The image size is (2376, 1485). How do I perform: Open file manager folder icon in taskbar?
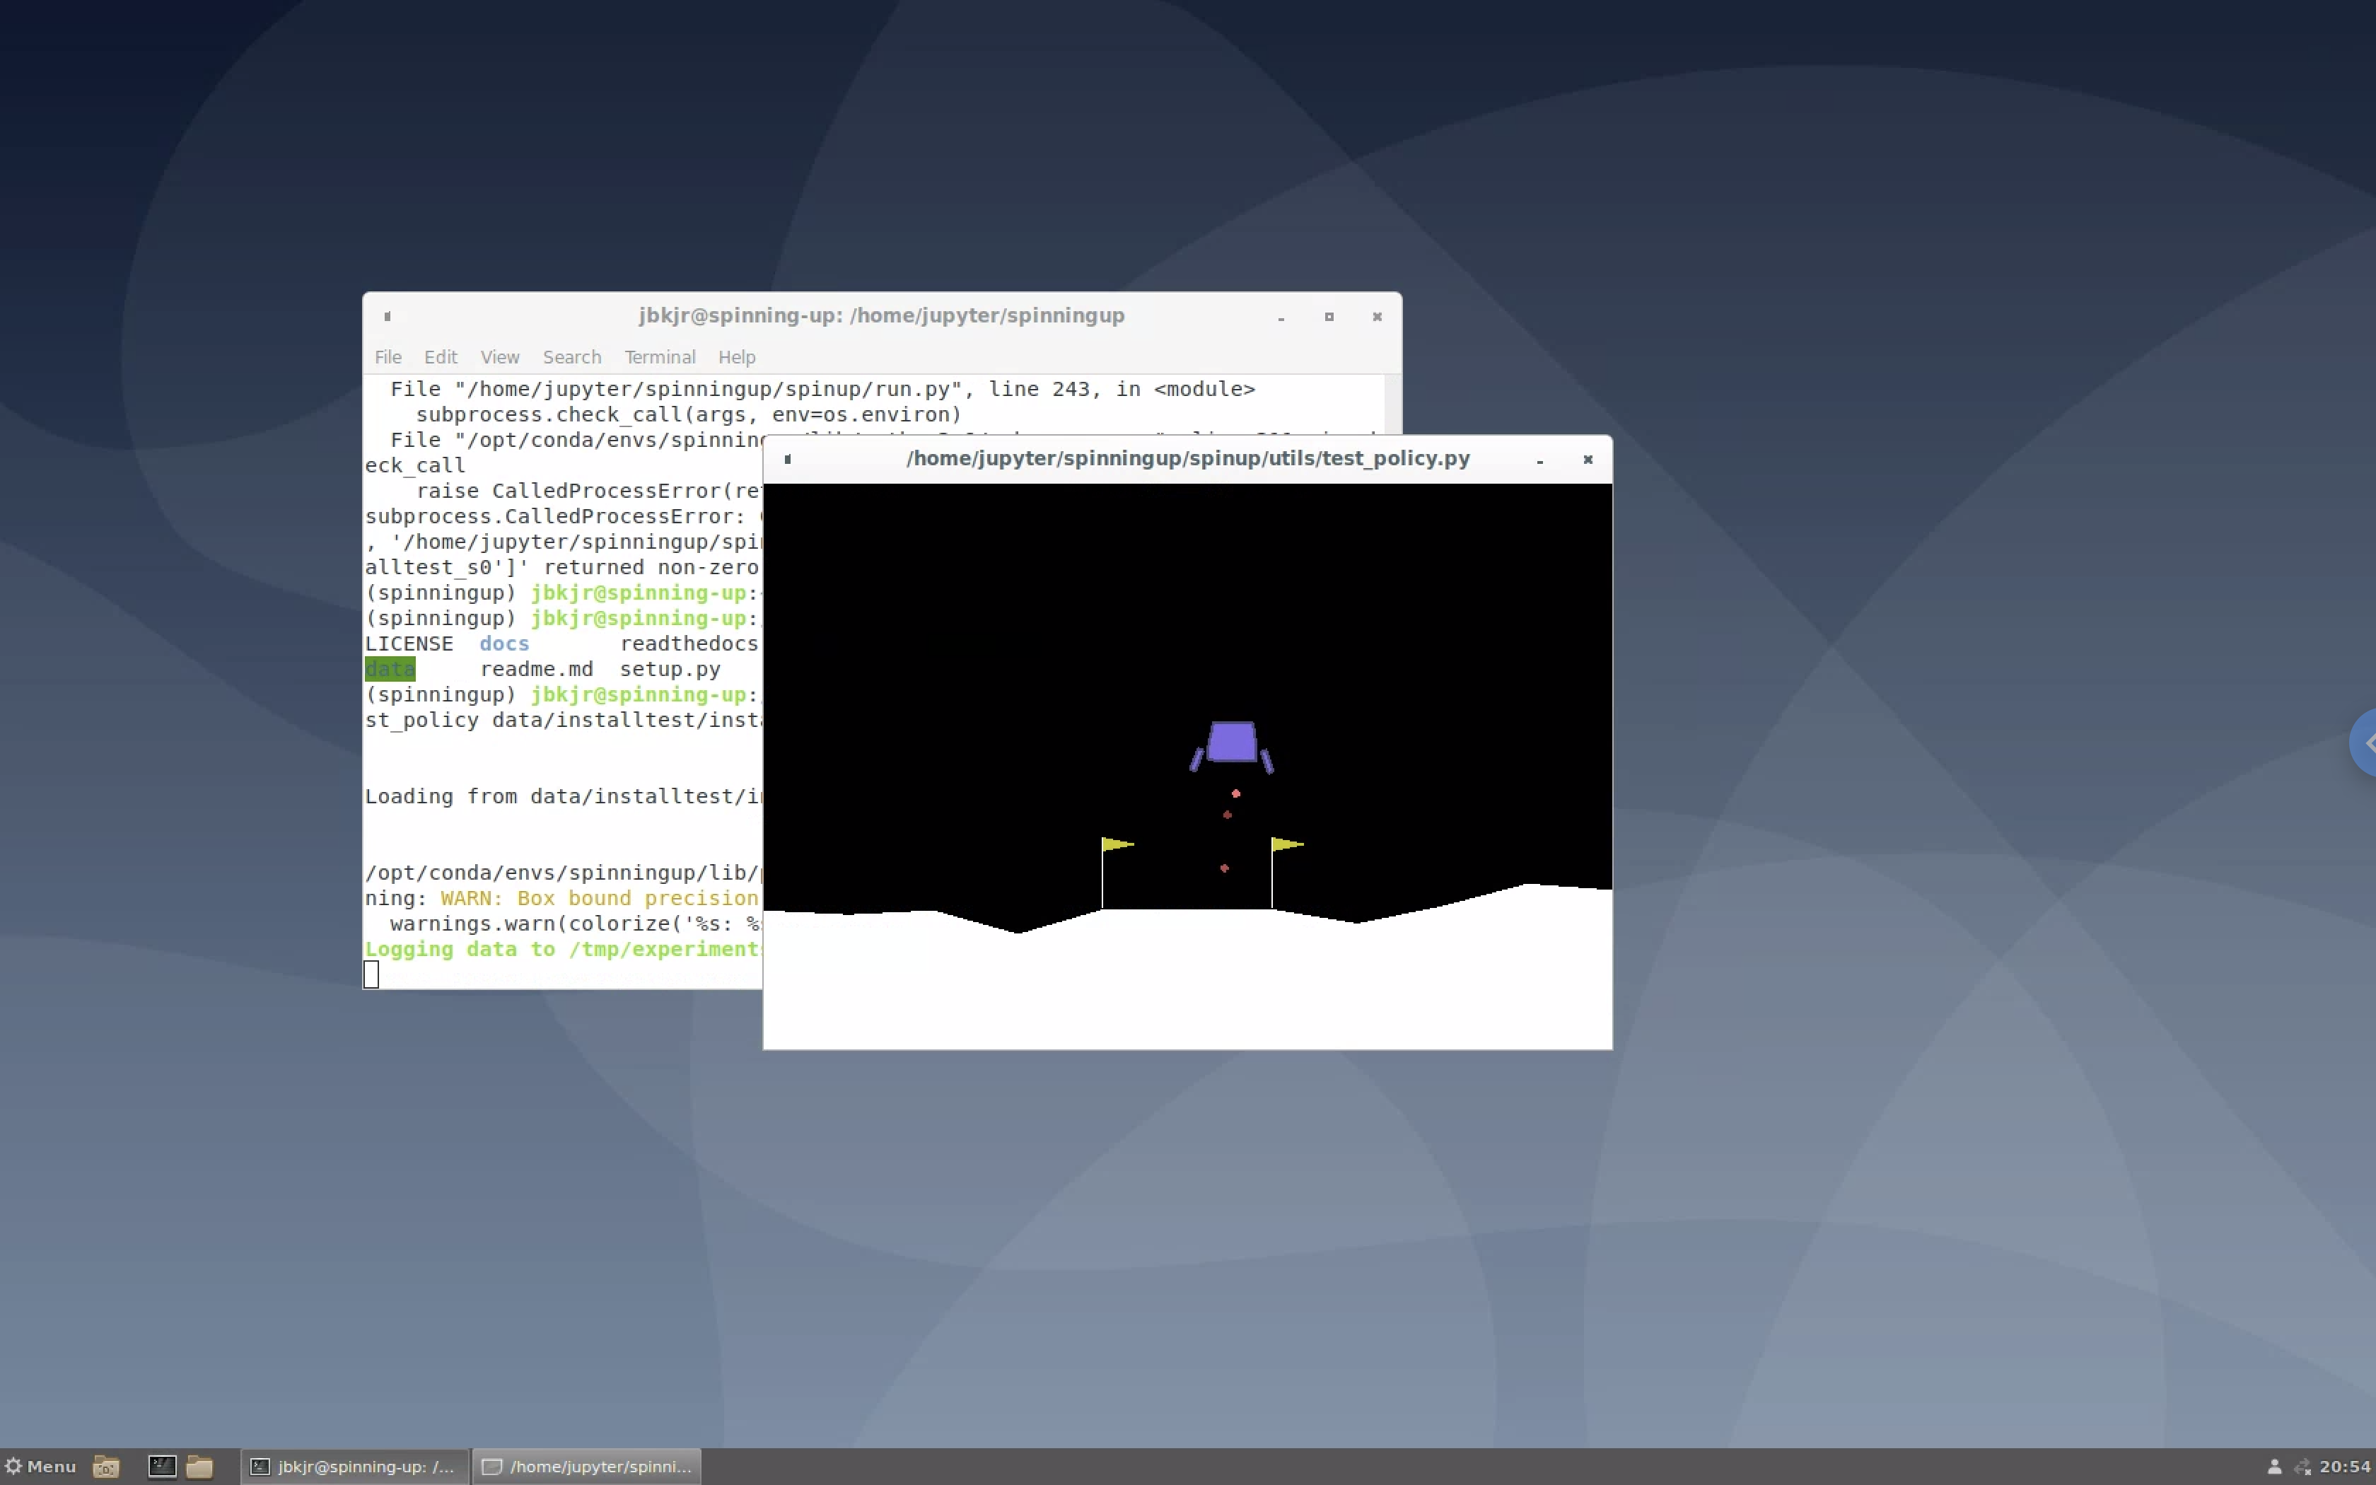[x=199, y=1467]
